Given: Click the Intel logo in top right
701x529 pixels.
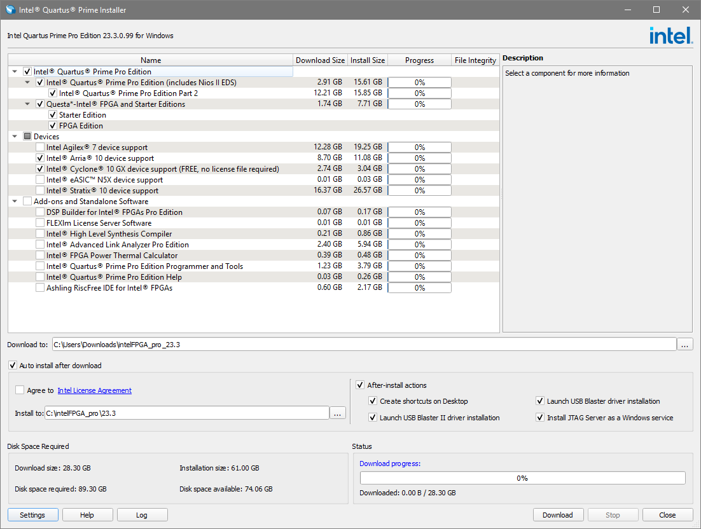Looking at the screenshot, I should click(670, 36).
